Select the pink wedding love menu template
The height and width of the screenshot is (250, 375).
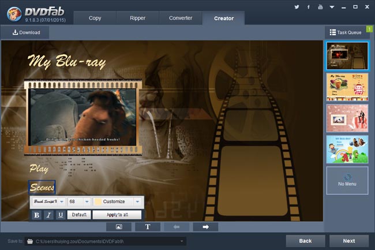[x=347, y=118]
